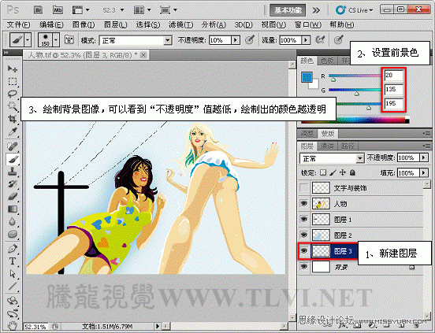Enable tablet pressure for opacity
435x333 pixels.
(x=250, y=40)
